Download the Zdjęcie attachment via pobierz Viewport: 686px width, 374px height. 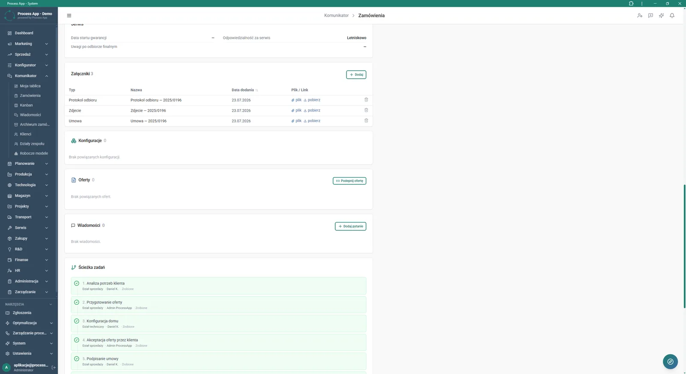pos(312,110)
